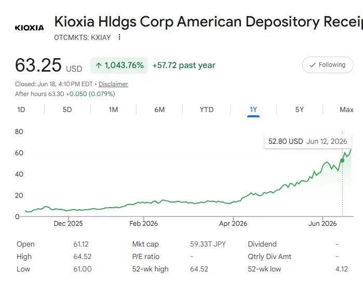Click the OTCMKTS: KXIAY ticker label
Image resolution: width=363 pixels, height=285 pixels.
(x=83, y=37)
